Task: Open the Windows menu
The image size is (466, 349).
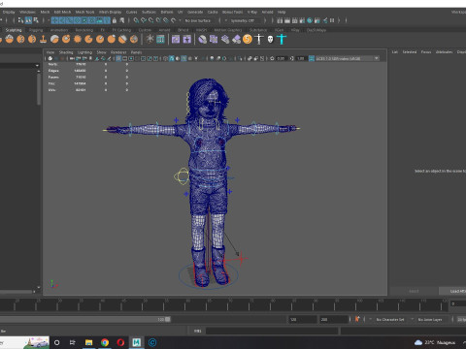Action: [x=27, y=12]
